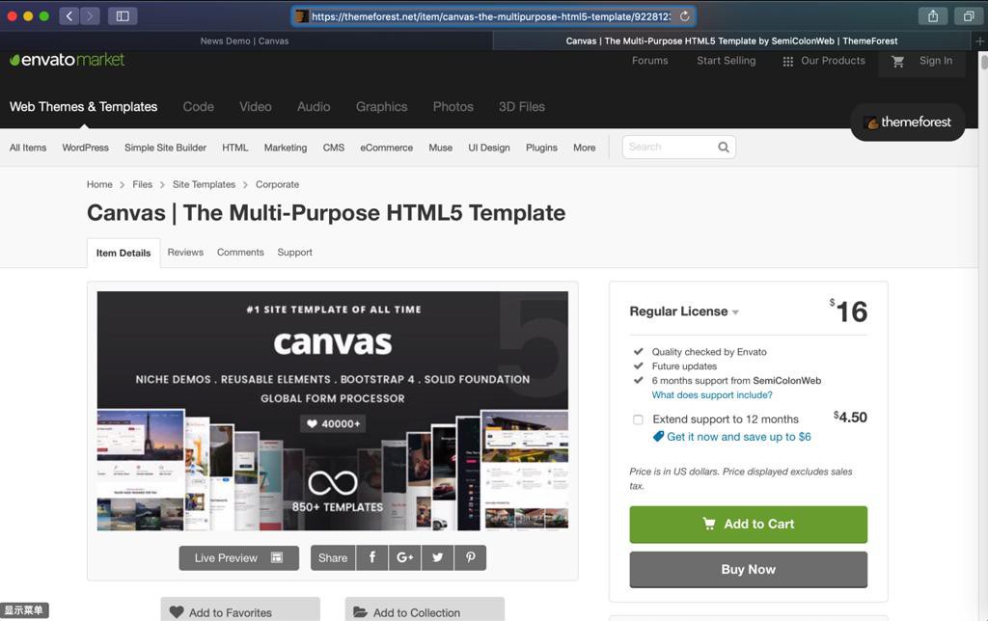
Task: Select the Canvas ThemeForest browser tab
Action: click(x=731, y=40)
